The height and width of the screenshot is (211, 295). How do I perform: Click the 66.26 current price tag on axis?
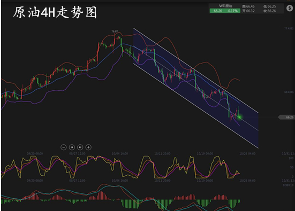(286, 118)
